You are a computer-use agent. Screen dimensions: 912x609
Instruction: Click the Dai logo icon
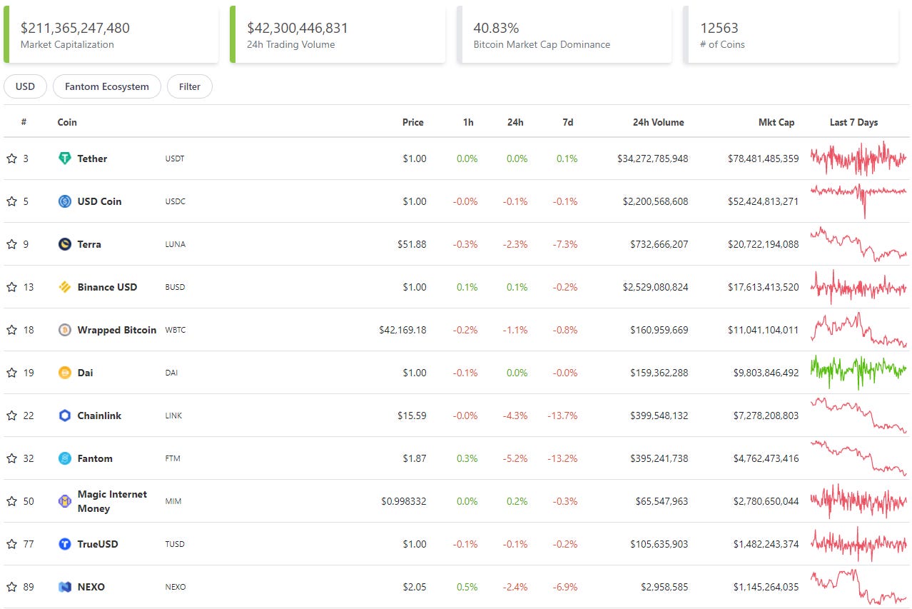(x=65, y=373)
